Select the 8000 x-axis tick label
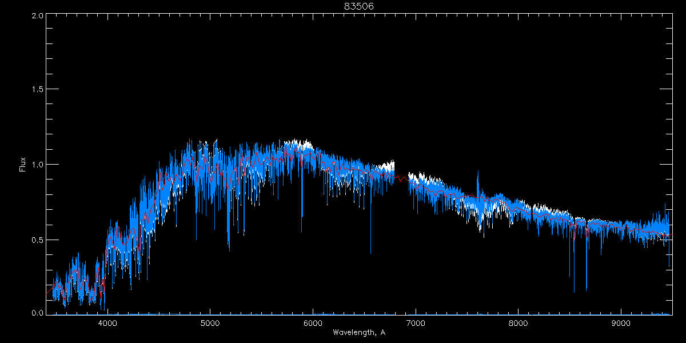Screen dimensions: 686x343 click(519, 322)
